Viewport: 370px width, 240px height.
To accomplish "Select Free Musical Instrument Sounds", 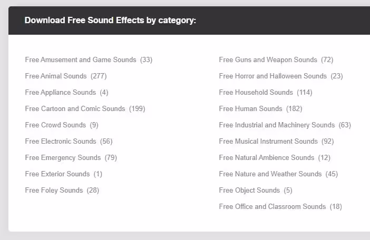I will point(269,142).
